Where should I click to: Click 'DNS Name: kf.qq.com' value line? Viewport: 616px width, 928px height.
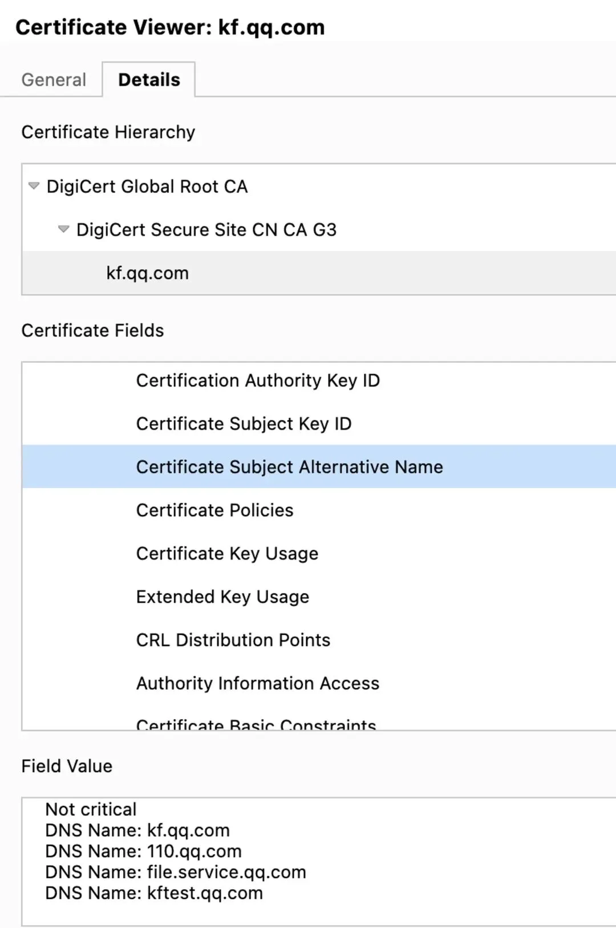coord(137,830)
